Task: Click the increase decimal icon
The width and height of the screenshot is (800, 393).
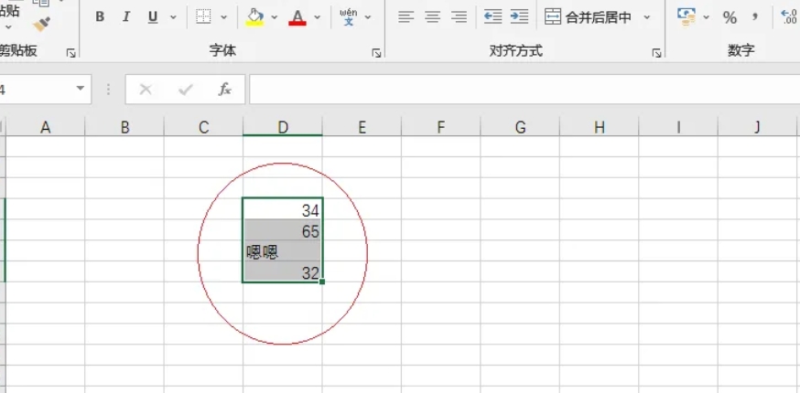Action: click(790, 16)
